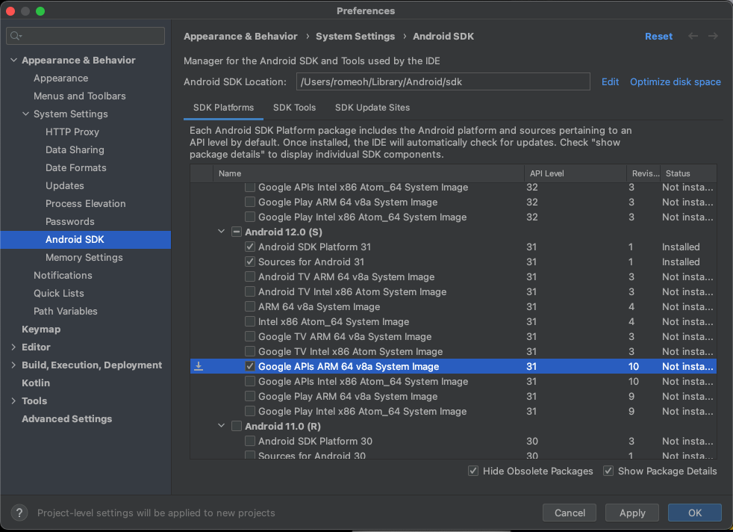This screenshot has width=733, height=532.
Task: Select Date Formats settings
Action: pyautogui.click(x=75, y=167)
